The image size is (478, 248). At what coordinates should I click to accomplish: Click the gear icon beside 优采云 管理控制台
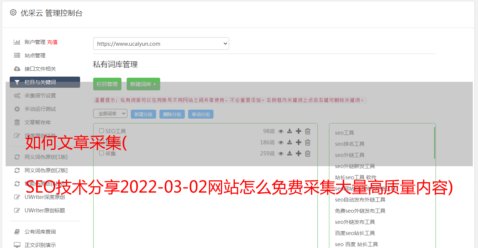(x=13, y=13)
